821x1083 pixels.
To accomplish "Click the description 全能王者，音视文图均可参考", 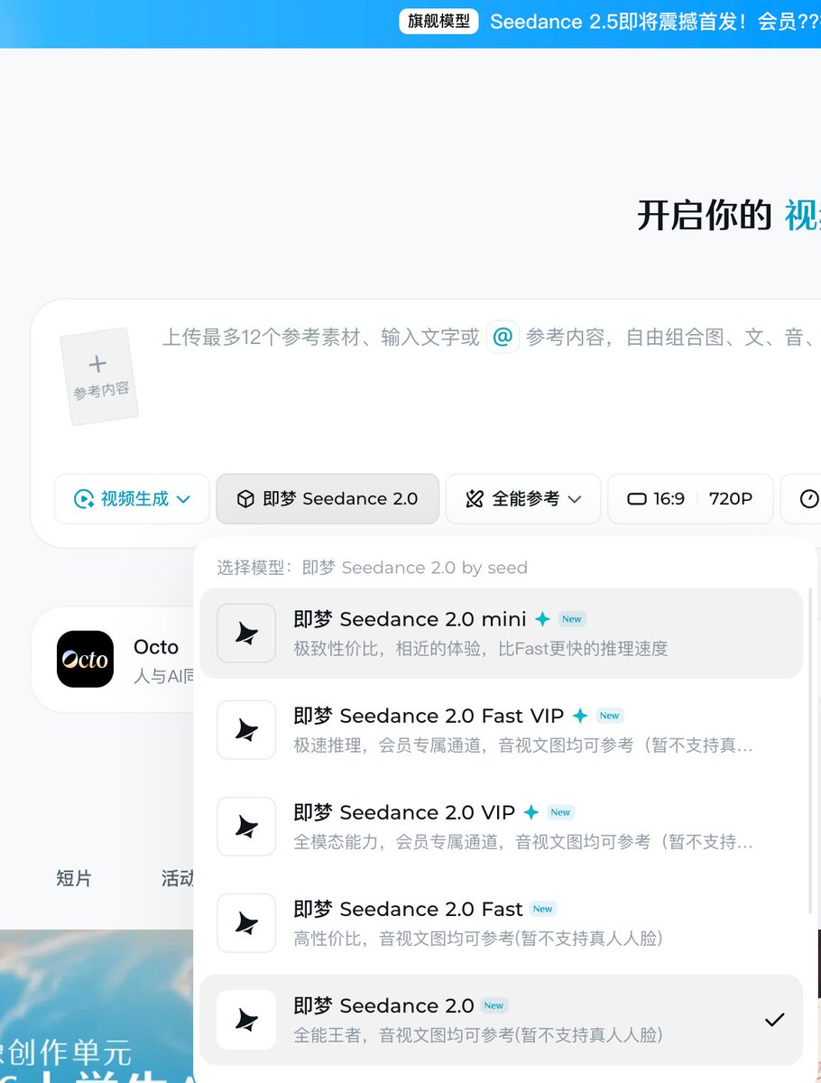I will point(478,1035).
